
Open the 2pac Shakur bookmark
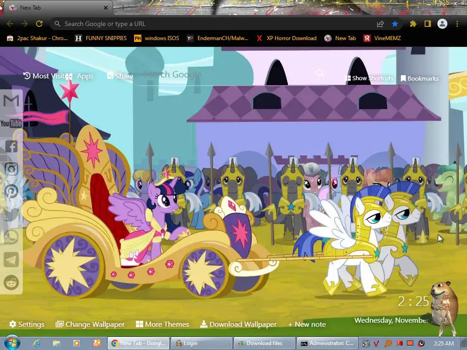pos(37,38)
